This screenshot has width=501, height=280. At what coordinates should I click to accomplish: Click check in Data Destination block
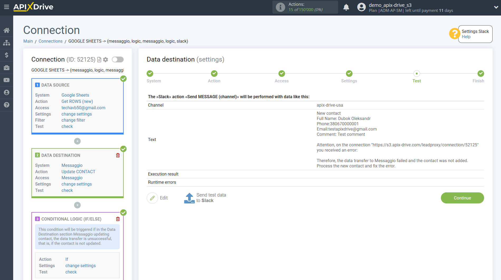tap(67, 190)
